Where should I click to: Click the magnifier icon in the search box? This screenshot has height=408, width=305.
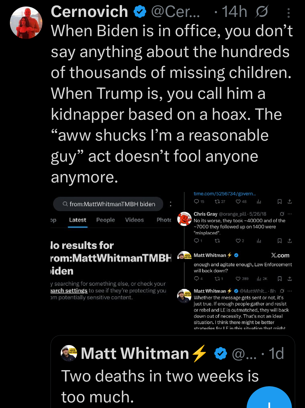(65, 204)
